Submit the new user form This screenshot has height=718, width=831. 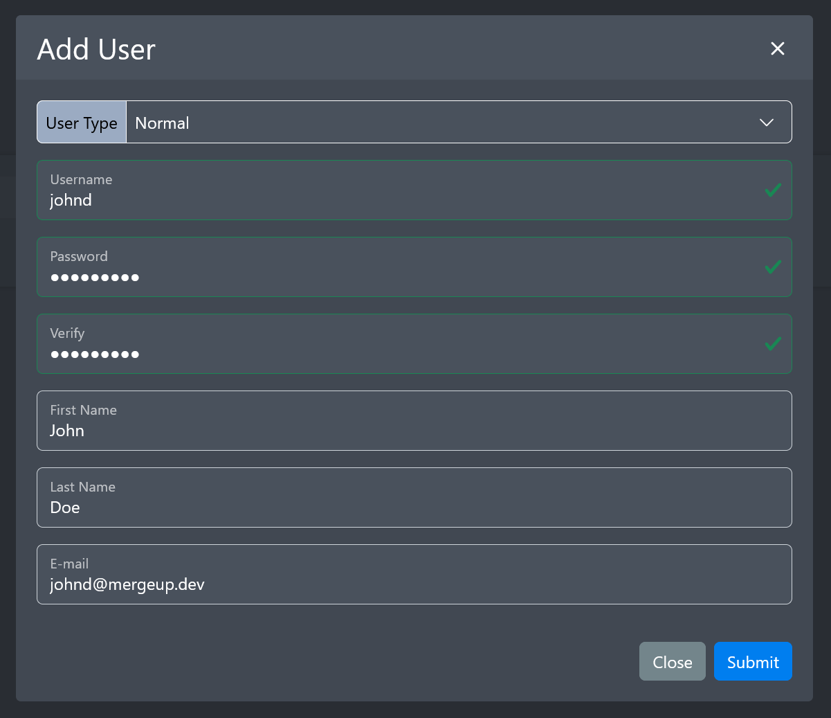coord(753,661)
